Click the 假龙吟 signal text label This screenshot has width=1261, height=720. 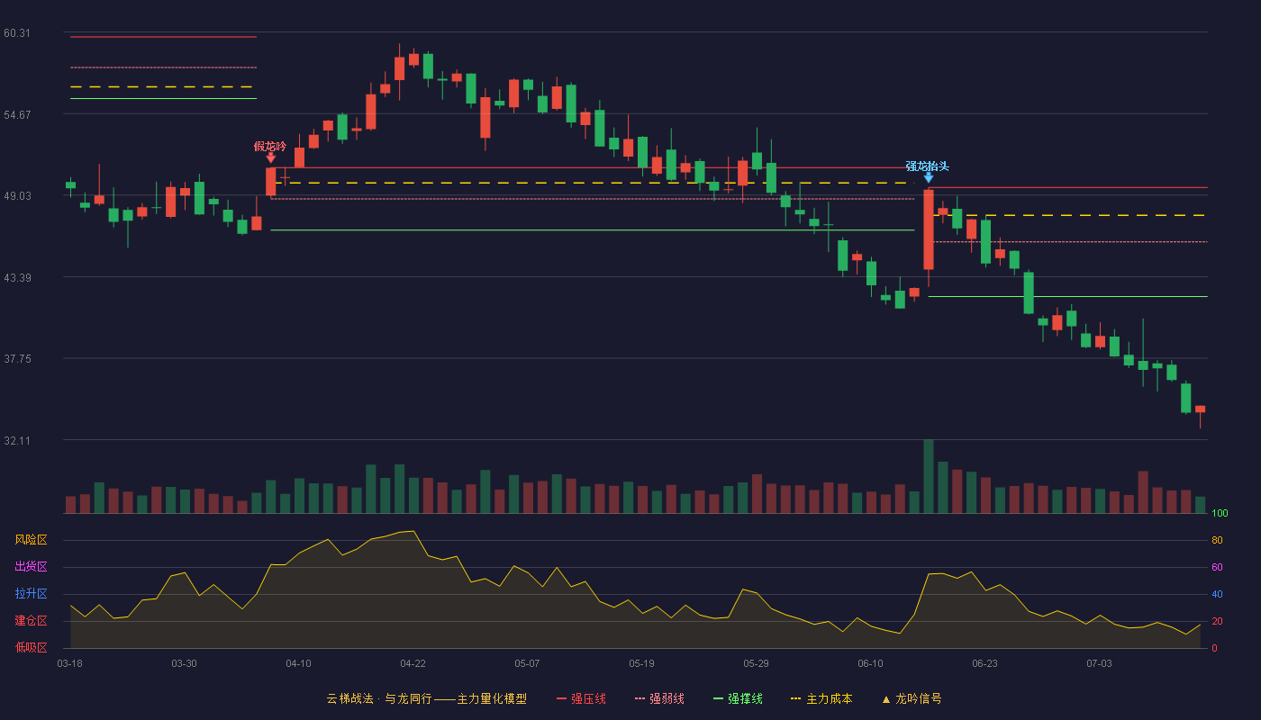tap(270, 146)
